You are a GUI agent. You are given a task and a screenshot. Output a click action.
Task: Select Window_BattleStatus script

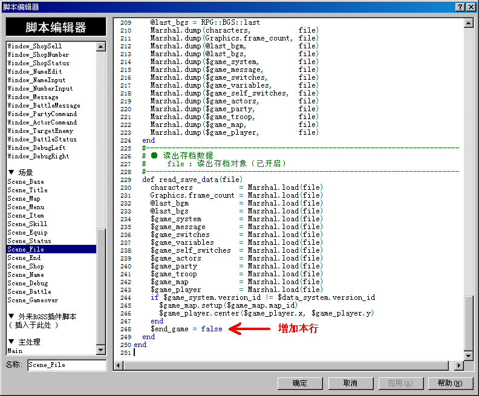(x=42, y=139)
